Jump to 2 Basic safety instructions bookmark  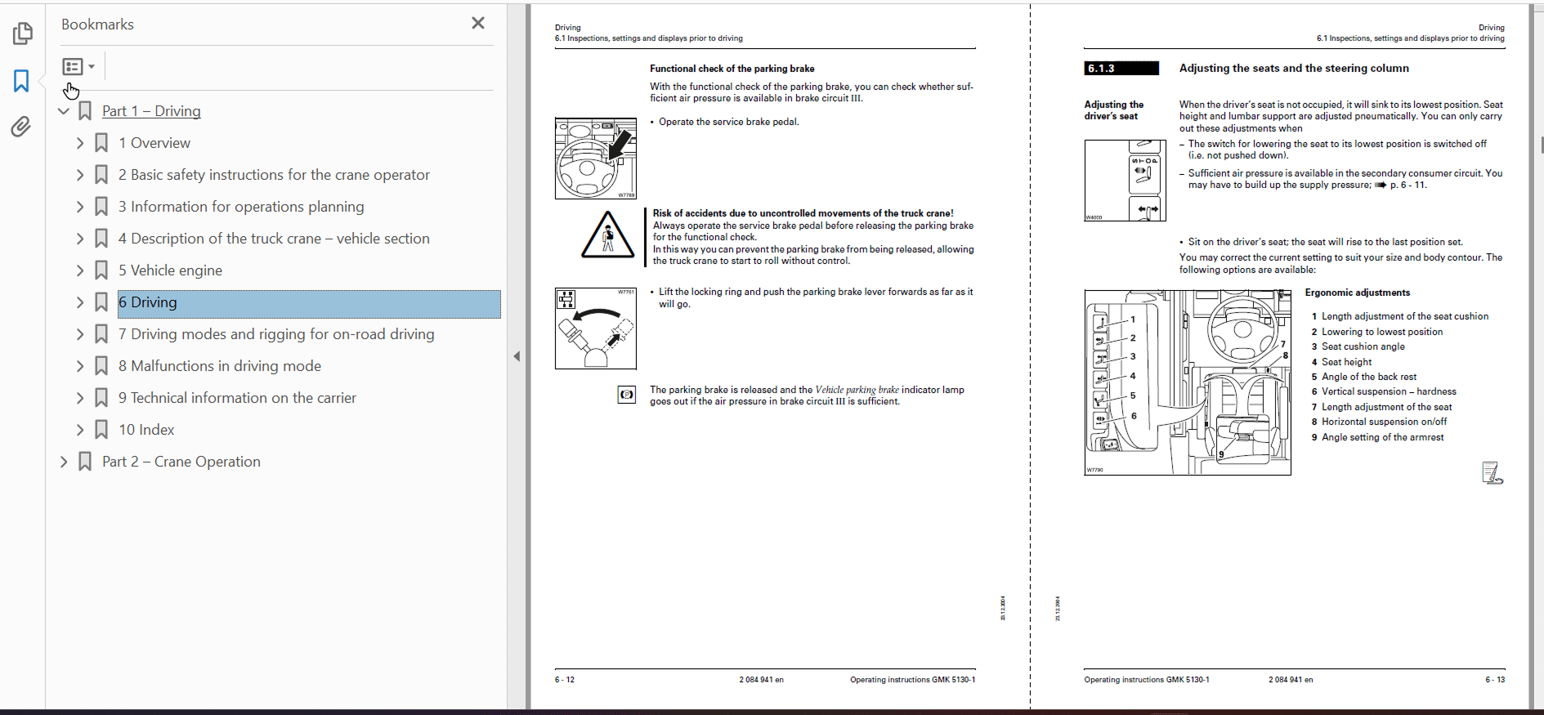coord(274,175)
